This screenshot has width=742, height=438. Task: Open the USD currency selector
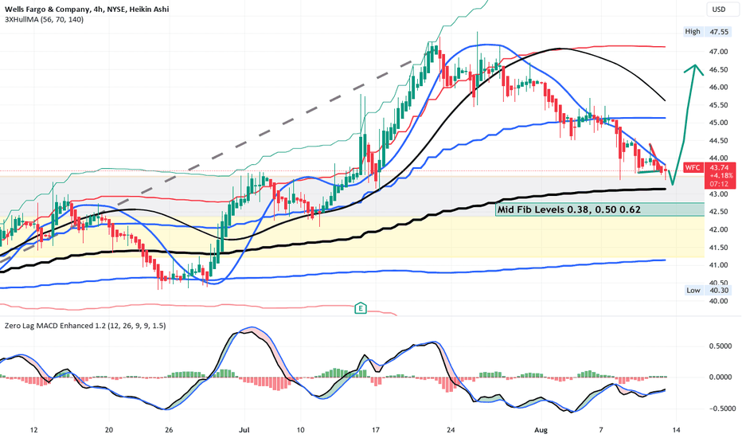[719, 10]
